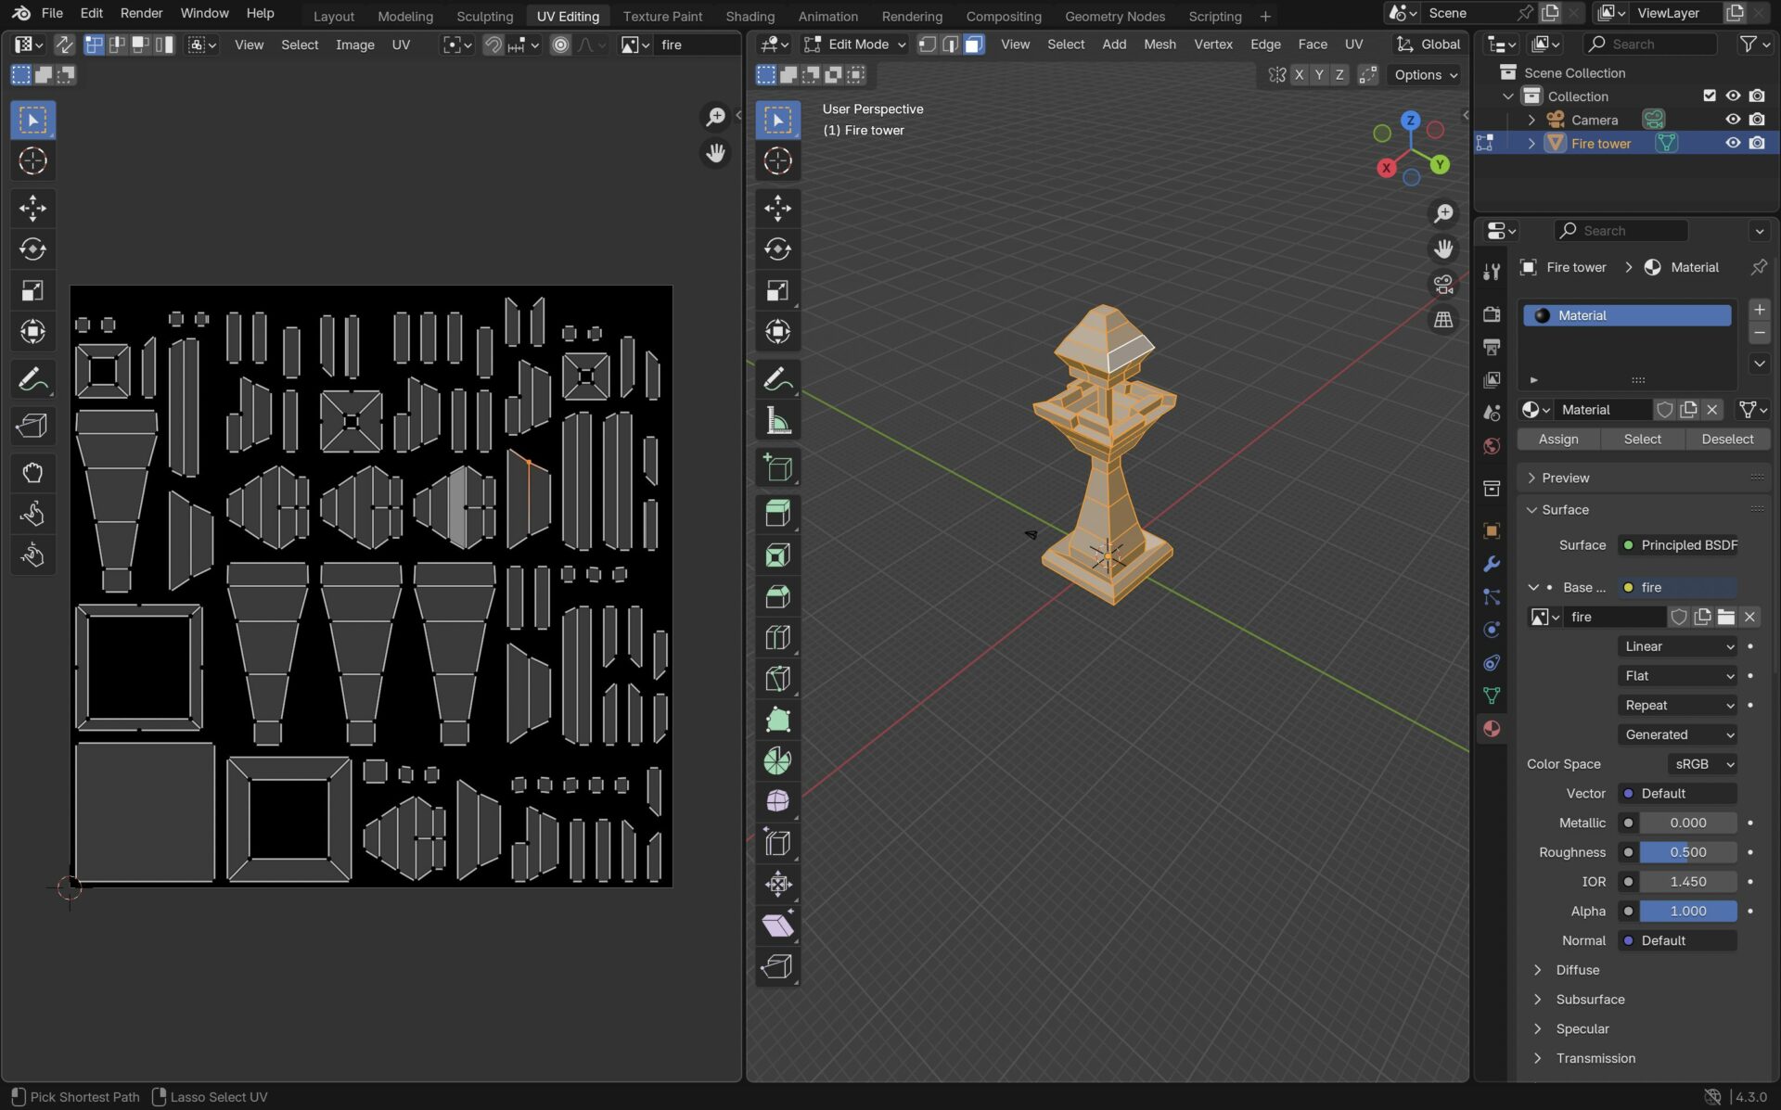Open the Edit Mode dropdown
Image resolution: width=1781 pixels, height=1110 pixels.
(x=855, y=45)
